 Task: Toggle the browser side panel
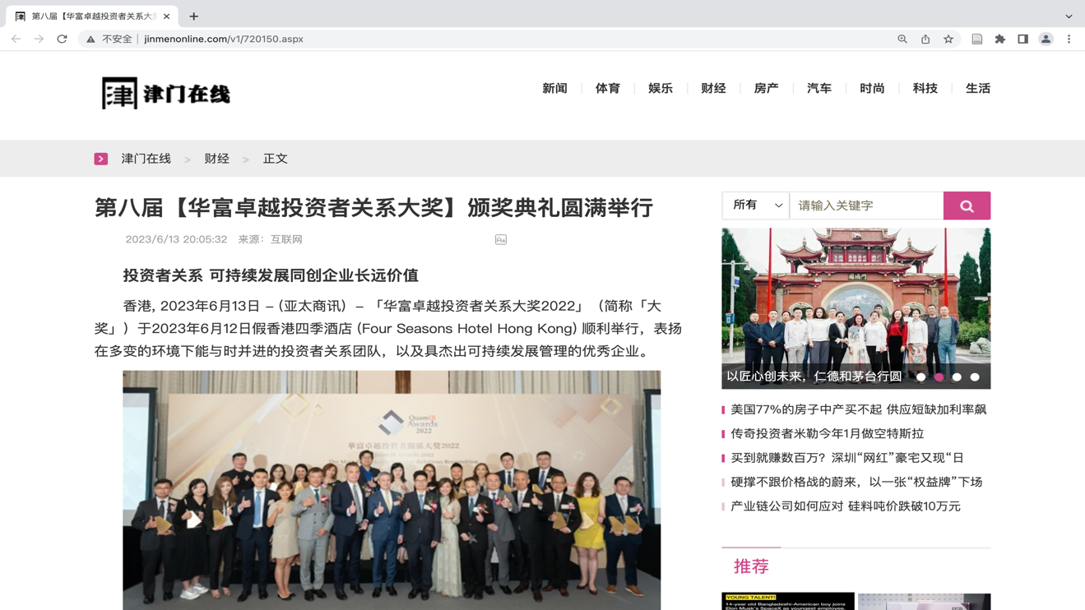[1023, 39]
